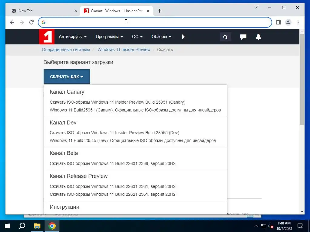Expand the ОС menu
Screen dimensions: 310x232
[137, 37]
